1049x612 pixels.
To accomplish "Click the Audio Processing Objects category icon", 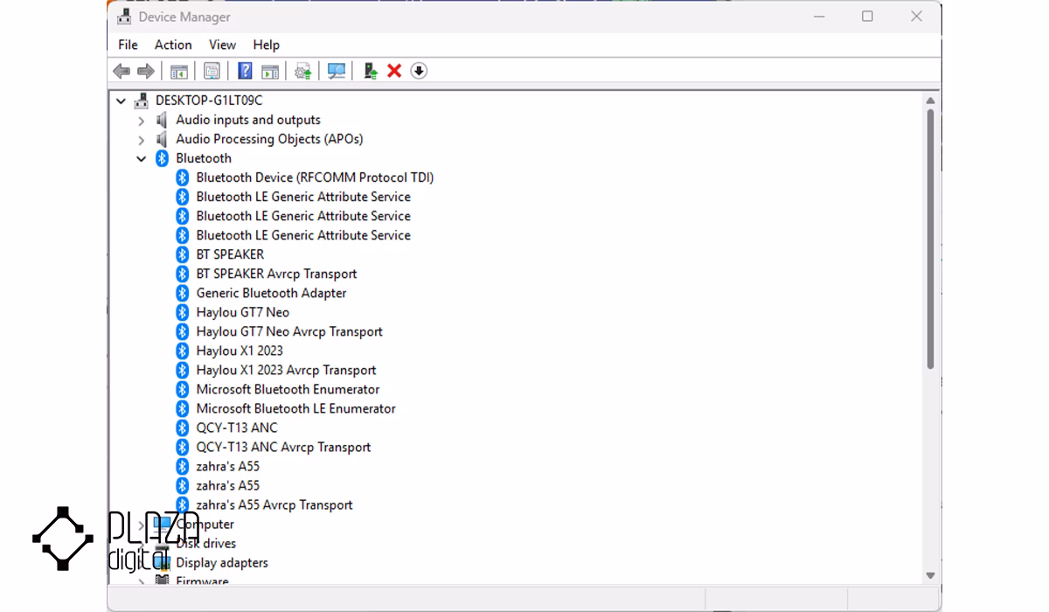I will pos(162,139).
